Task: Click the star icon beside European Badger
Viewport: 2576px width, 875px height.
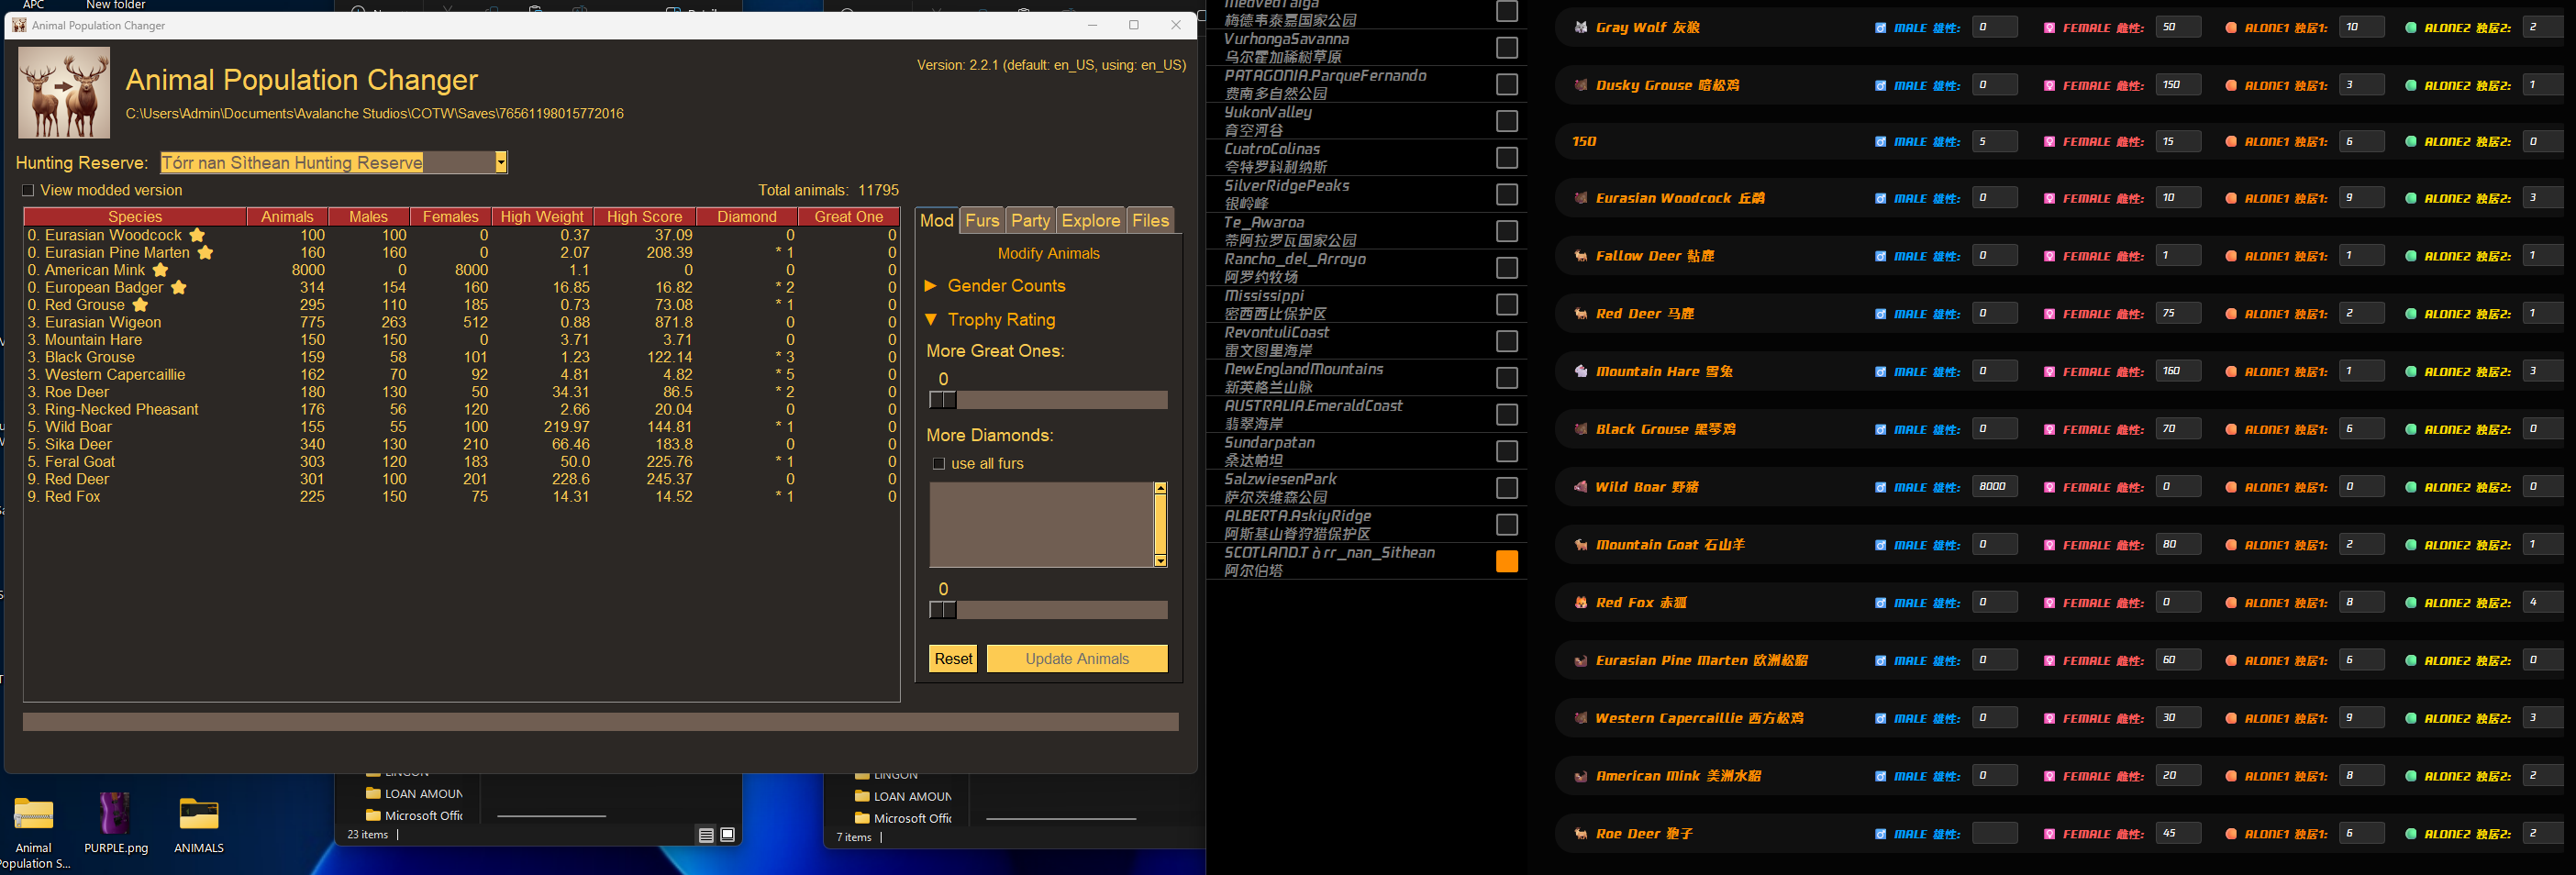Action: [x=178, y=288]
